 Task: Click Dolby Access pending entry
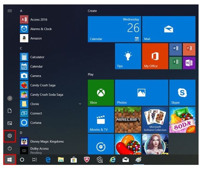[51, 150]
